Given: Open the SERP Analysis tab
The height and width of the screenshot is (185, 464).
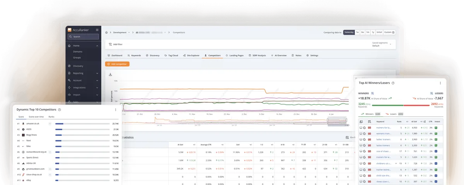Looking at the screenshot, I should pos(257,55).
